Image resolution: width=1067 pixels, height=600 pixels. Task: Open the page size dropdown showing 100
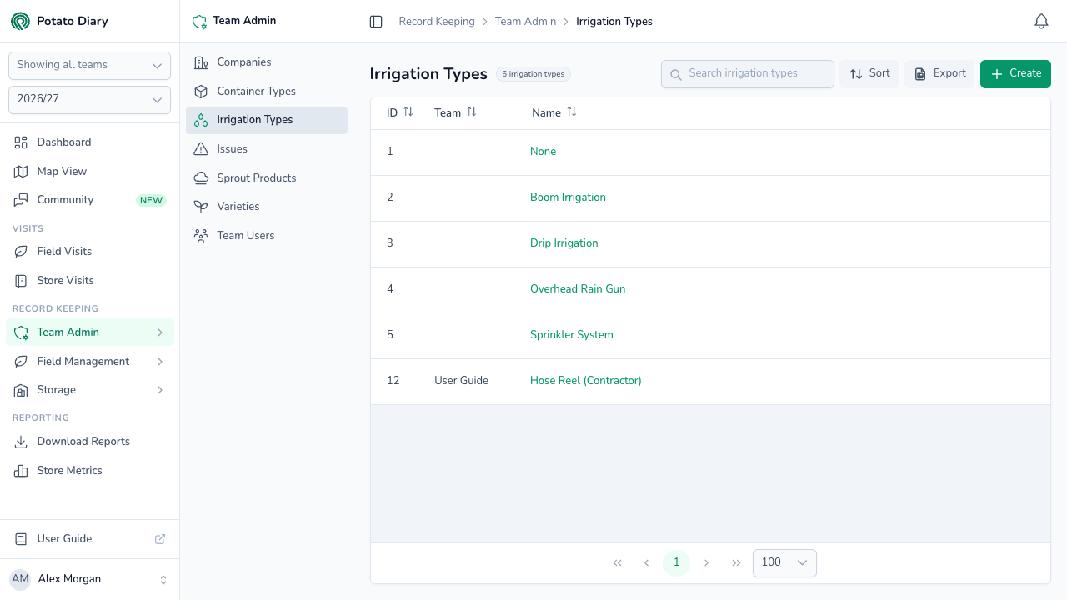tap(784, 563)
